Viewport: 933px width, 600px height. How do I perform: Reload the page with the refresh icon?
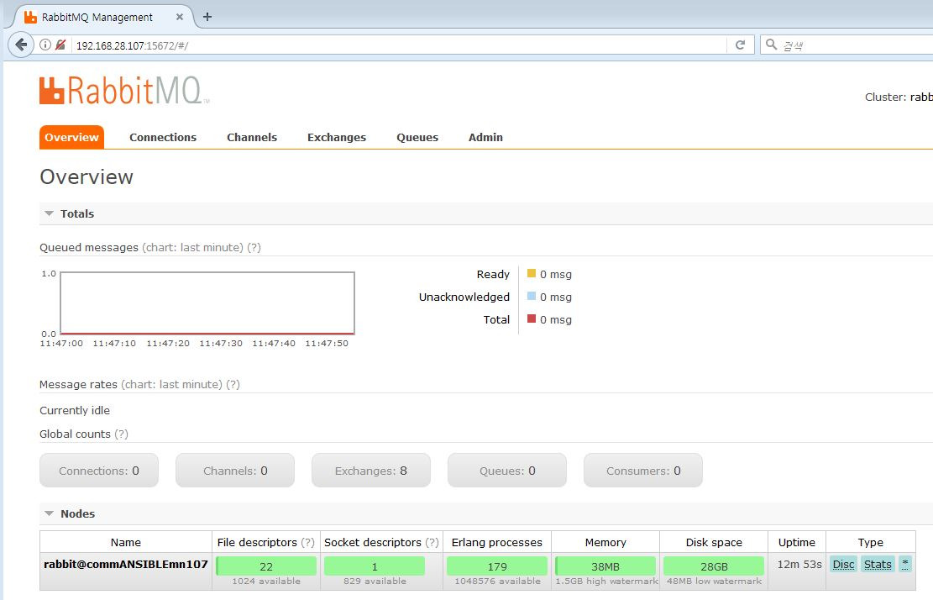[740, 45]
